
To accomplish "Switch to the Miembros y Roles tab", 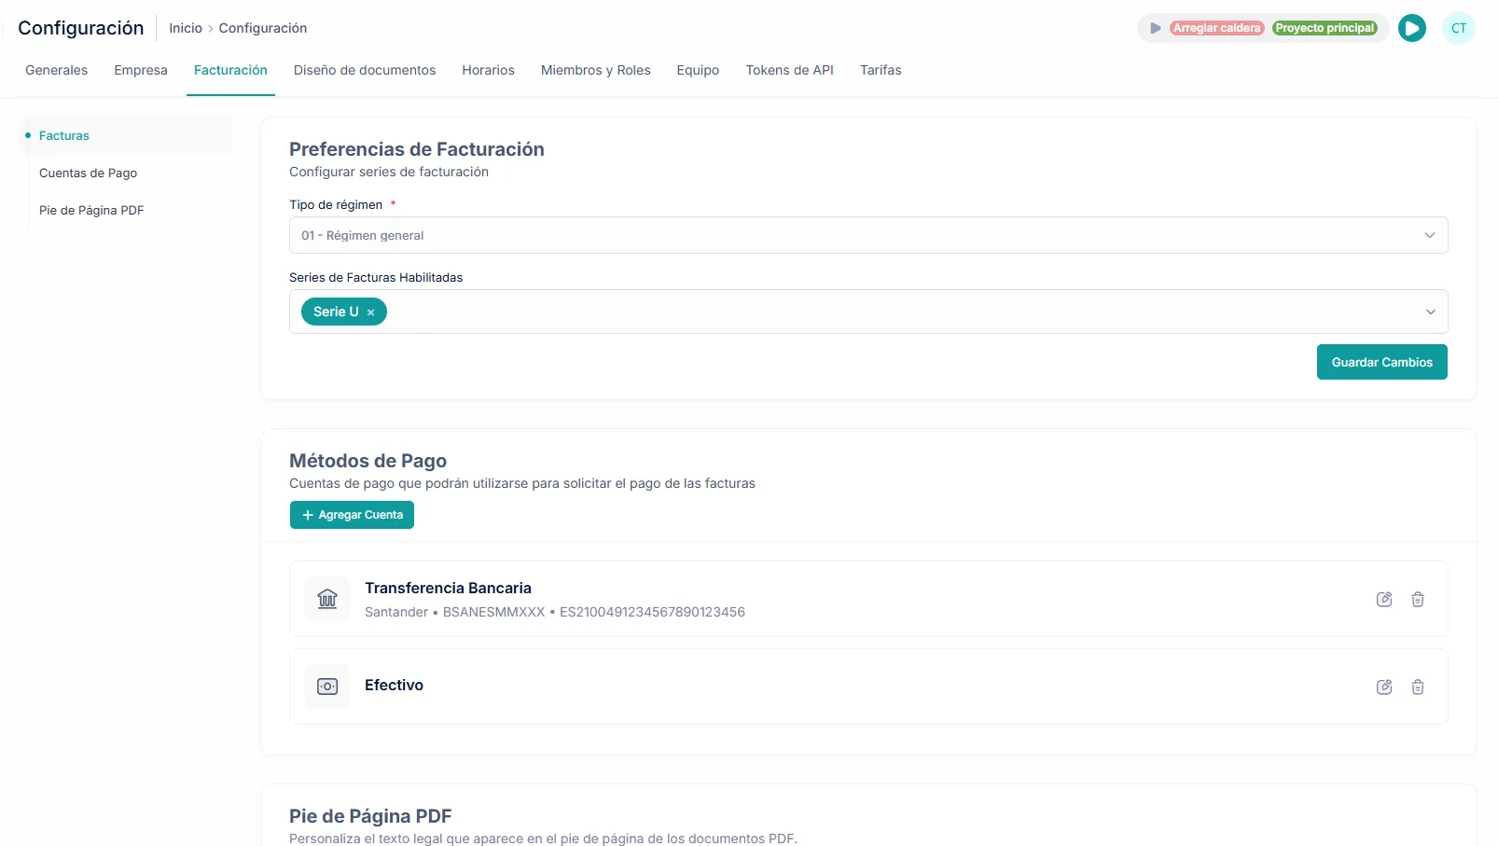I will (595, 70).
